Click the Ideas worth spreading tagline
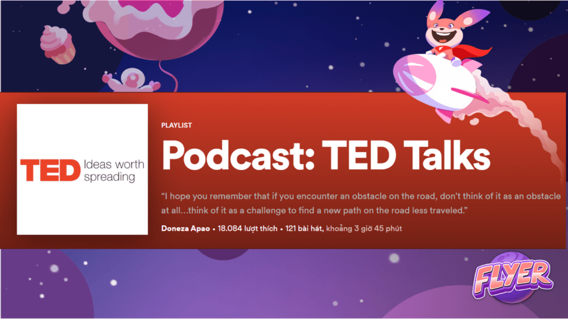Screen dimensions: 568x319 coord(113,171)
